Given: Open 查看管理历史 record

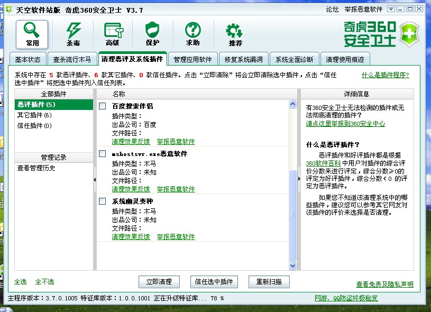Looking at the screenshot, I should [x=36, y=168].
